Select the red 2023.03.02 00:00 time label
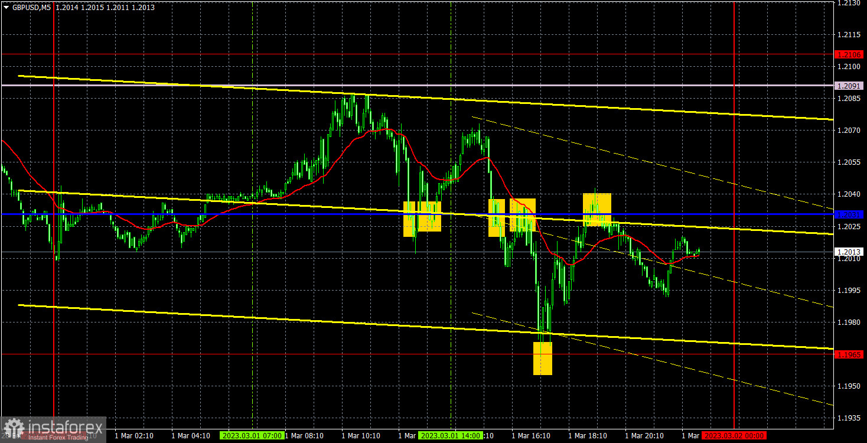 click(x=734, y=436)
